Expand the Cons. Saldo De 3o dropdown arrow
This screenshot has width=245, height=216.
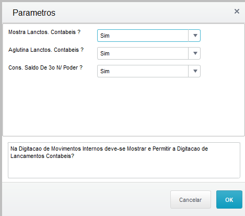(x=195, y=71)
